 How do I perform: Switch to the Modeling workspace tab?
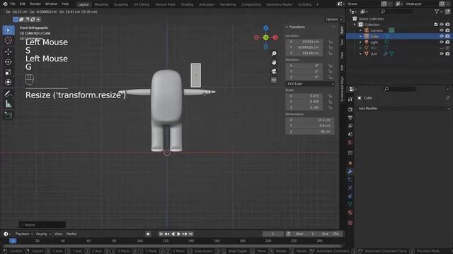click(x=101, y=4)
